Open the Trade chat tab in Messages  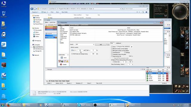pyautogui.click(x=64, y=81)
